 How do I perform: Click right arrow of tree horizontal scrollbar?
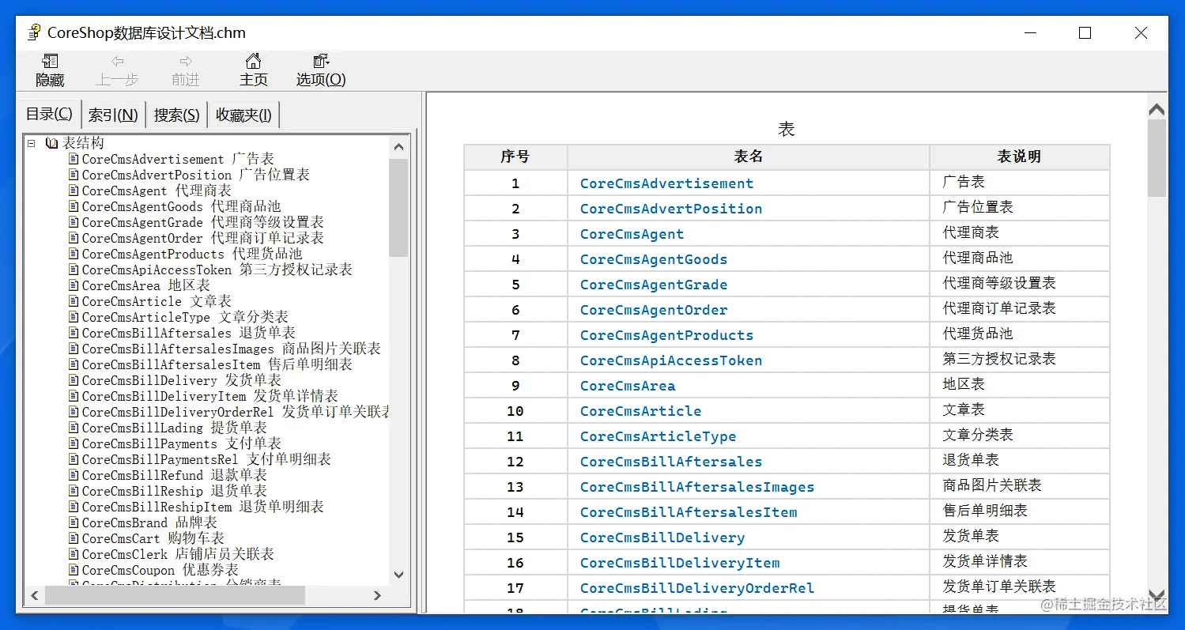377,595
